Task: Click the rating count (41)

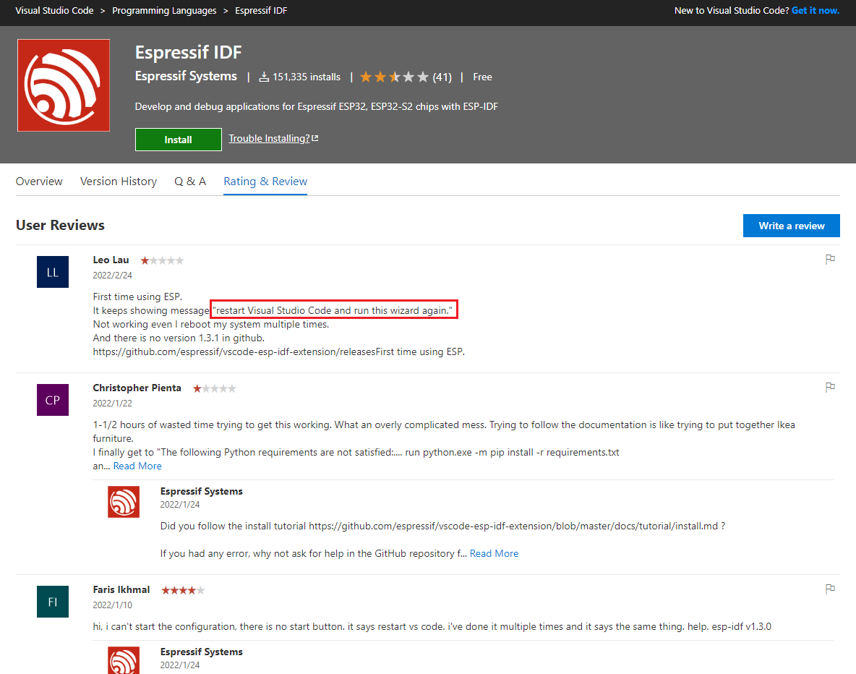Action: tap(442, 77)
